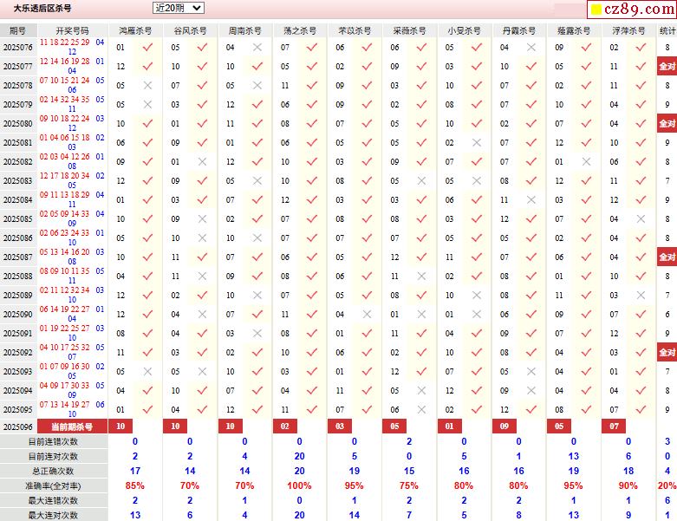The image size is (677, 521).
Task: Click current kill number 03 under 芣苡杀号
Action: click(x=340, y=427)
